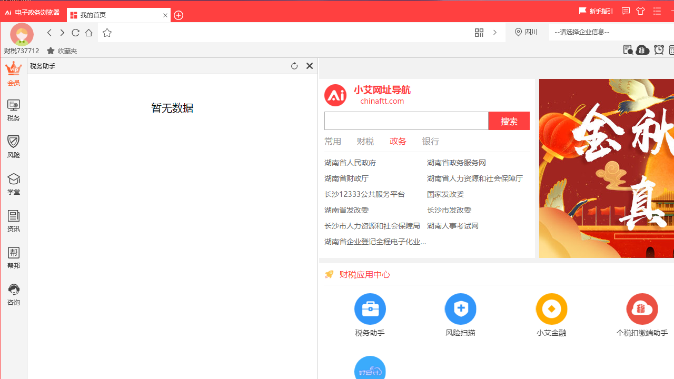Open the message chat icon in the titlebar

coord(626,11)
